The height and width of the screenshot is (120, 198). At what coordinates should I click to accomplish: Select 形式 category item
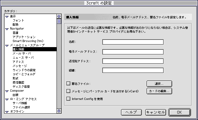[x=15, y=78]
